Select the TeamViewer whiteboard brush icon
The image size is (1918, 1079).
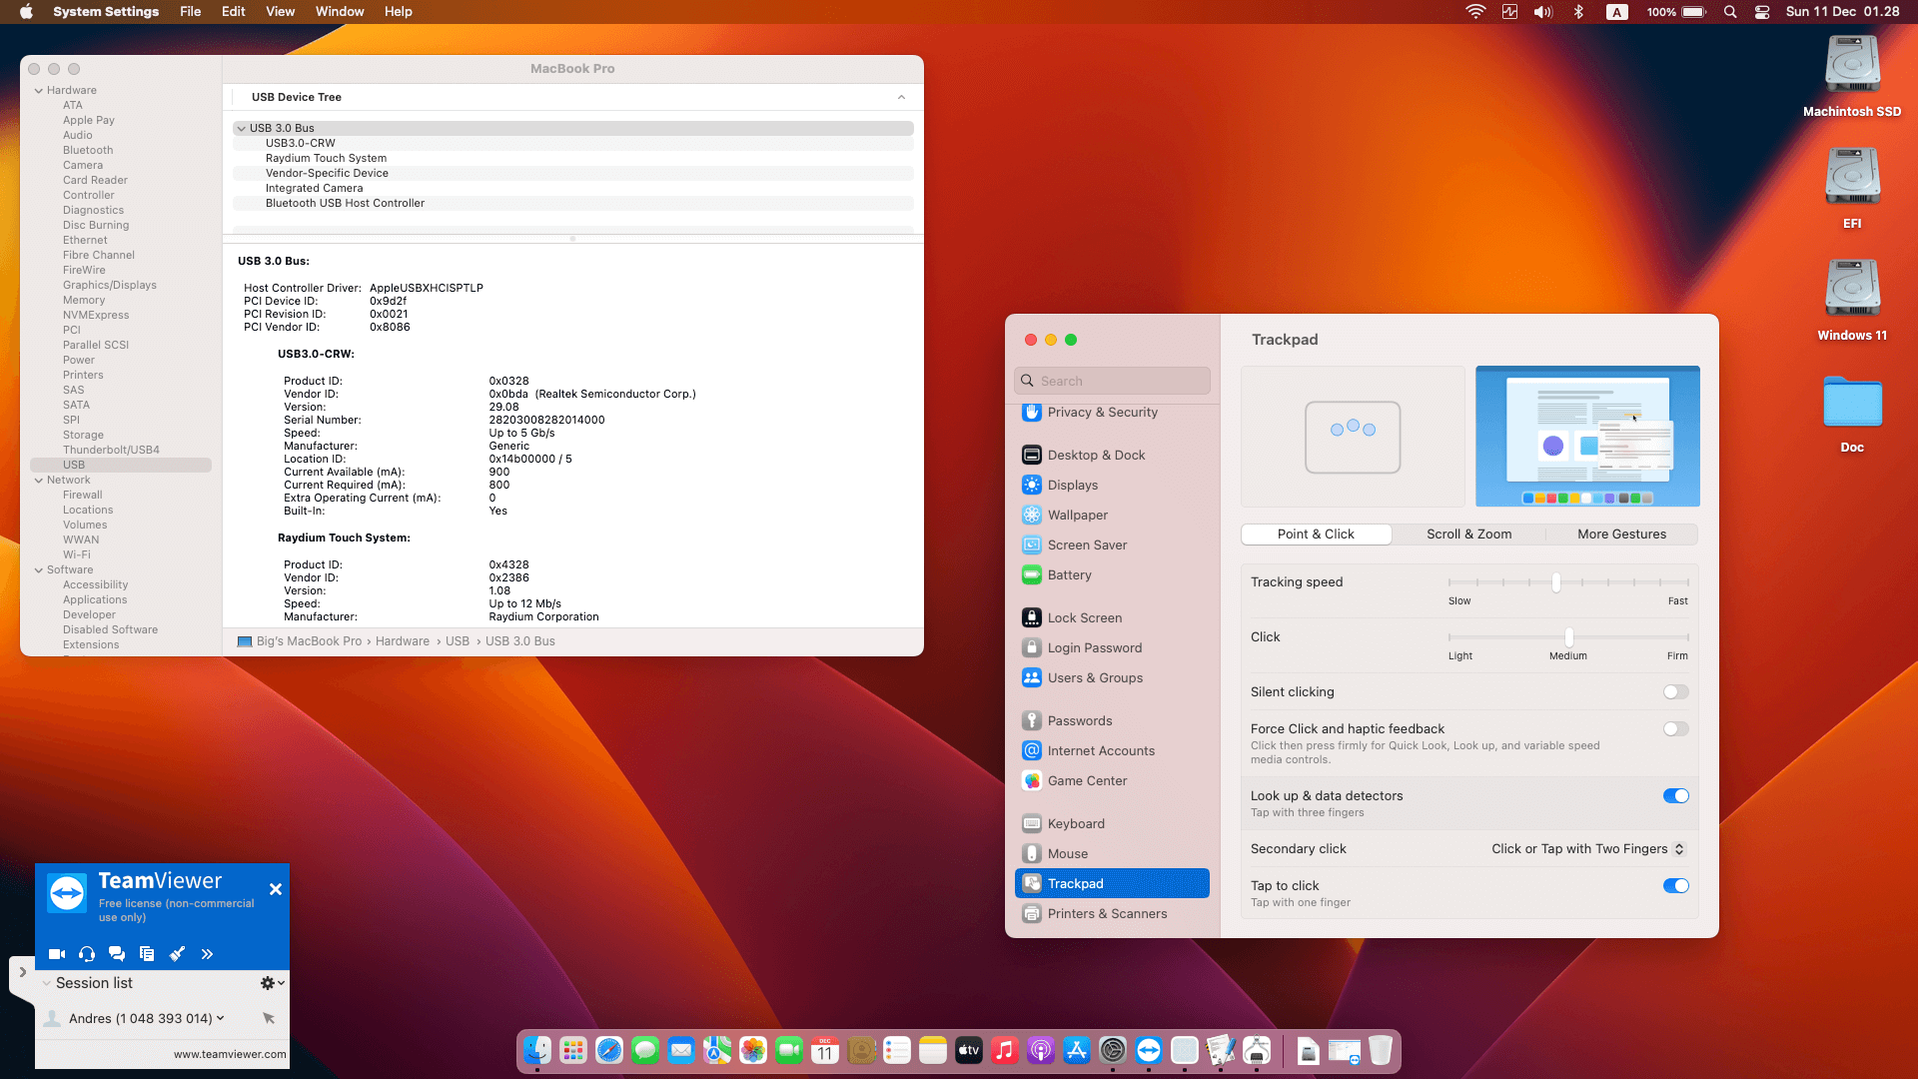(x=177, y=954)
